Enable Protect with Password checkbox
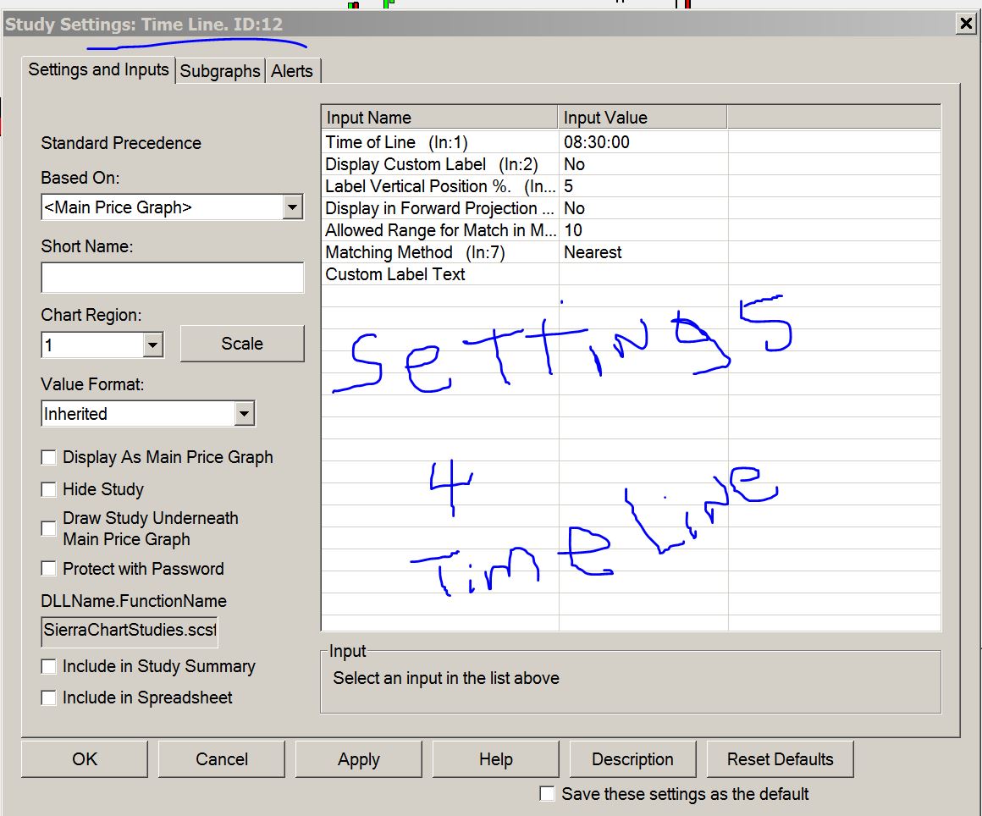This screenshot has height=816, width=982. [49, 569]
